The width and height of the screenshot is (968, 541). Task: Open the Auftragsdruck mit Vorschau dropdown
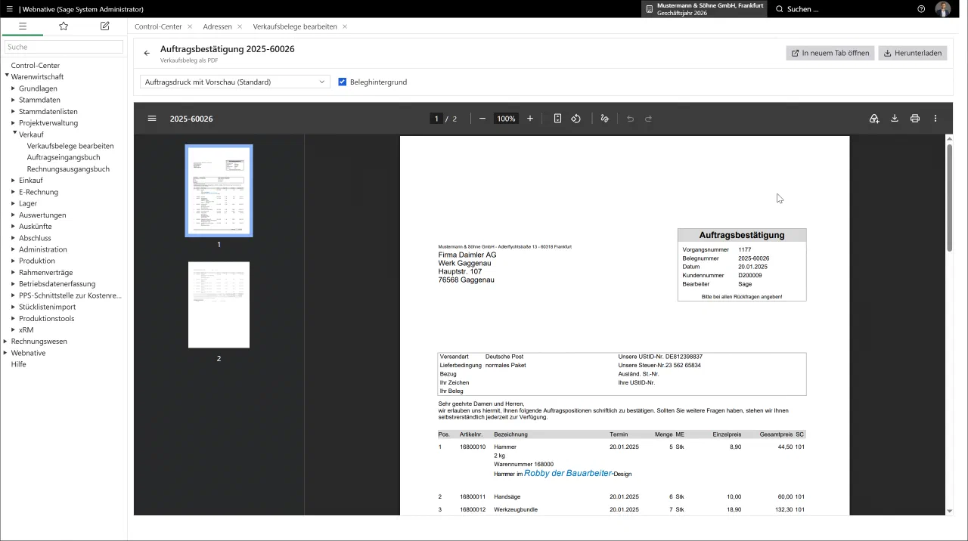coord(234,82)
